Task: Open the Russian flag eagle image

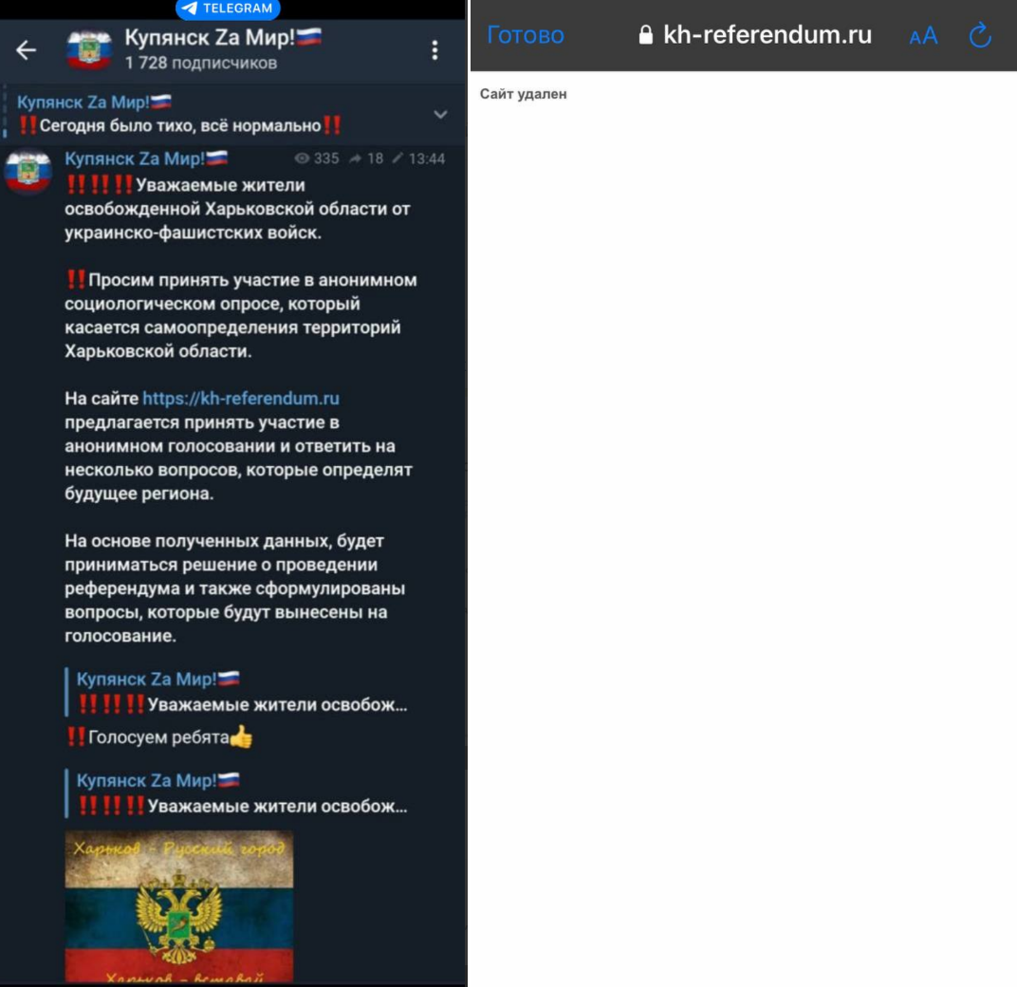Action: point(179,906)
